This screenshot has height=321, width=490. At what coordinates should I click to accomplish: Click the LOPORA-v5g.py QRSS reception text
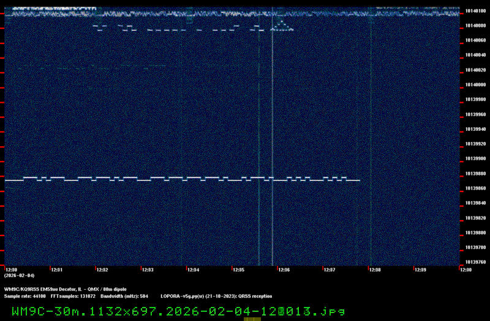click(216, 296)
